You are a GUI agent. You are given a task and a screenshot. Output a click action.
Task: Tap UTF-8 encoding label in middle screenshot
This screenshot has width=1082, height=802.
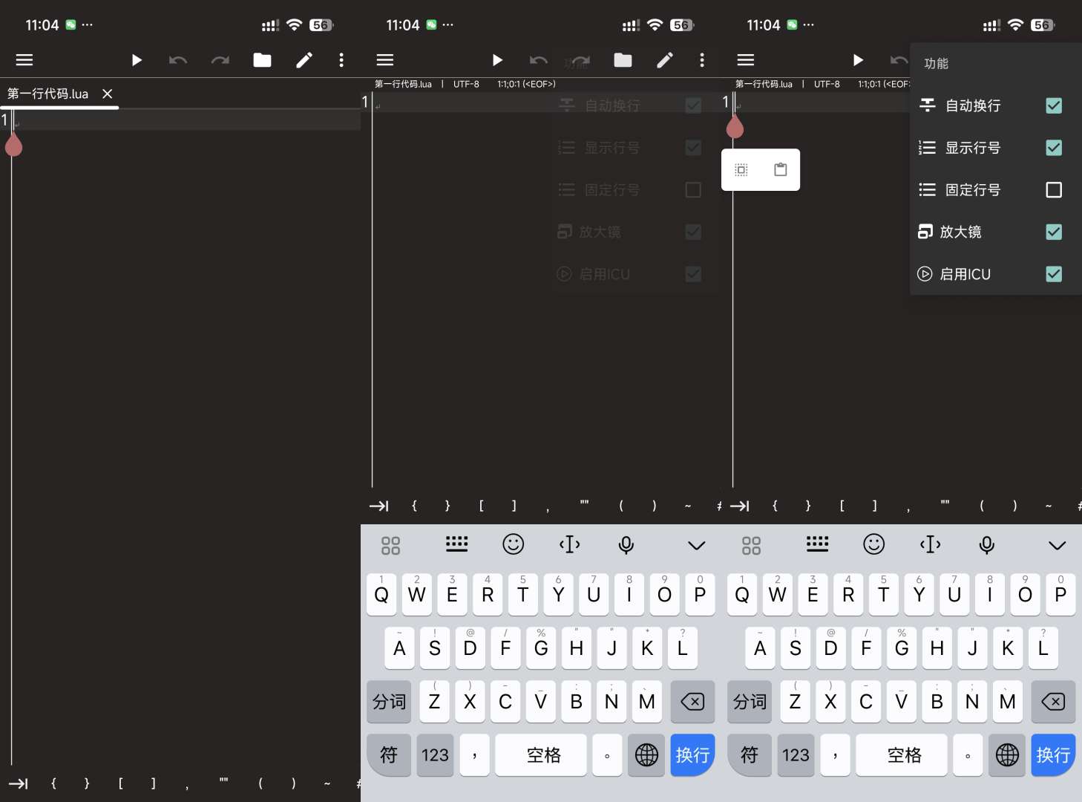[466, 84]
